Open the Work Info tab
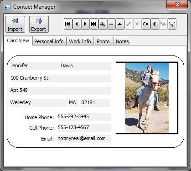This screenshot has width=191, height=171. (80, 41)
